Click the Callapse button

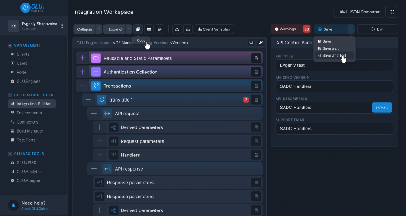84,29
